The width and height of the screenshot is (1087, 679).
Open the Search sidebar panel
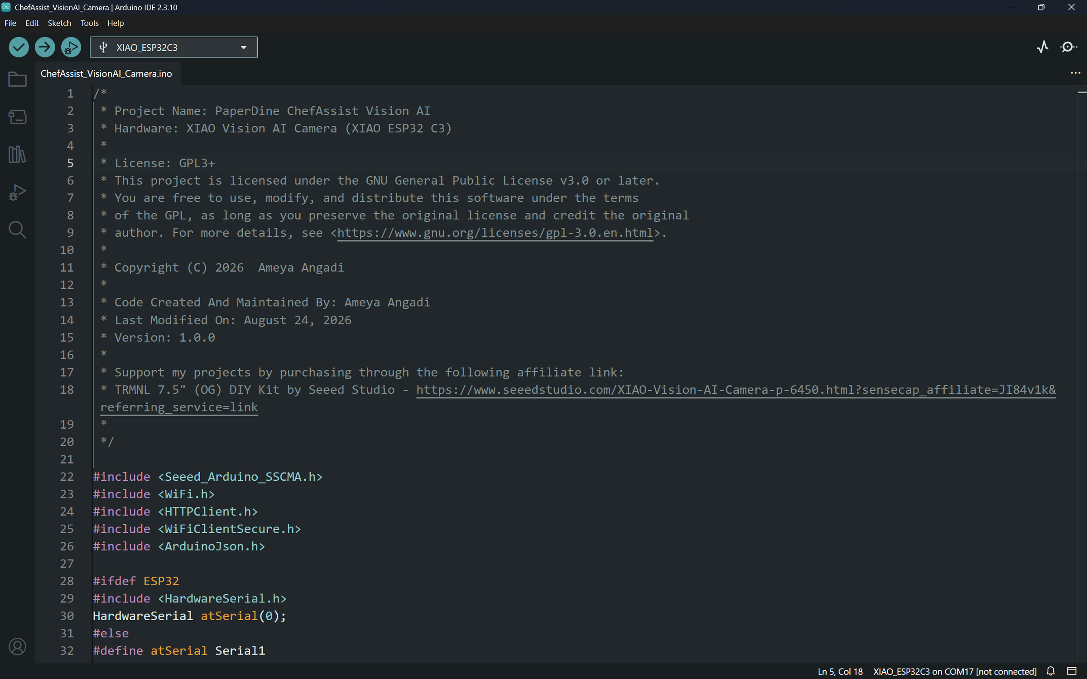click(x=17, y=230)
